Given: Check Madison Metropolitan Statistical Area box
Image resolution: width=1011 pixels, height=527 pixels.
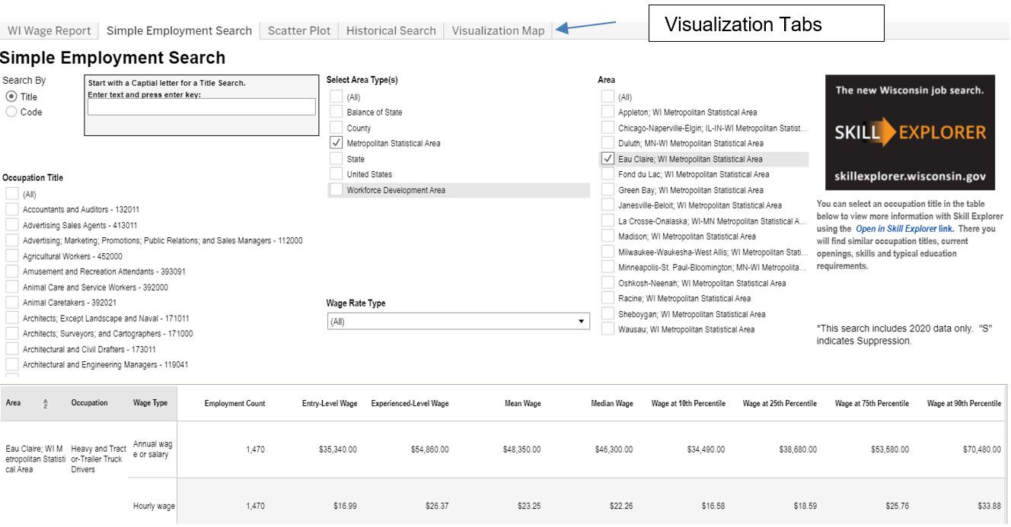Looking at the screenshot, I should click(x=608, y=237).
